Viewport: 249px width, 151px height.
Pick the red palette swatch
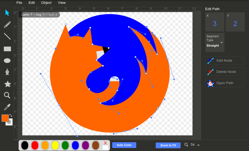pos(35,145)
